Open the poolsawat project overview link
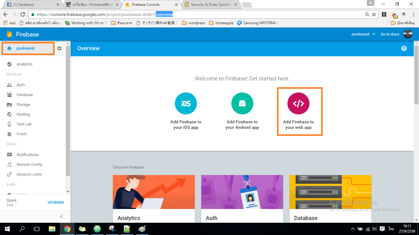419x235 pixels. 28,48
